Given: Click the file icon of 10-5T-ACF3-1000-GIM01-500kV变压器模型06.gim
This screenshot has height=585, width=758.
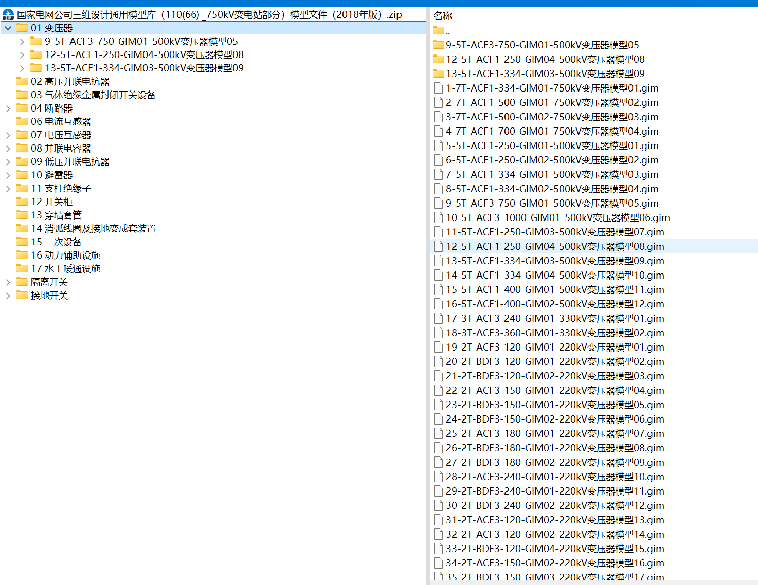Looking at the screenshot, I should (x=438, y=217).
